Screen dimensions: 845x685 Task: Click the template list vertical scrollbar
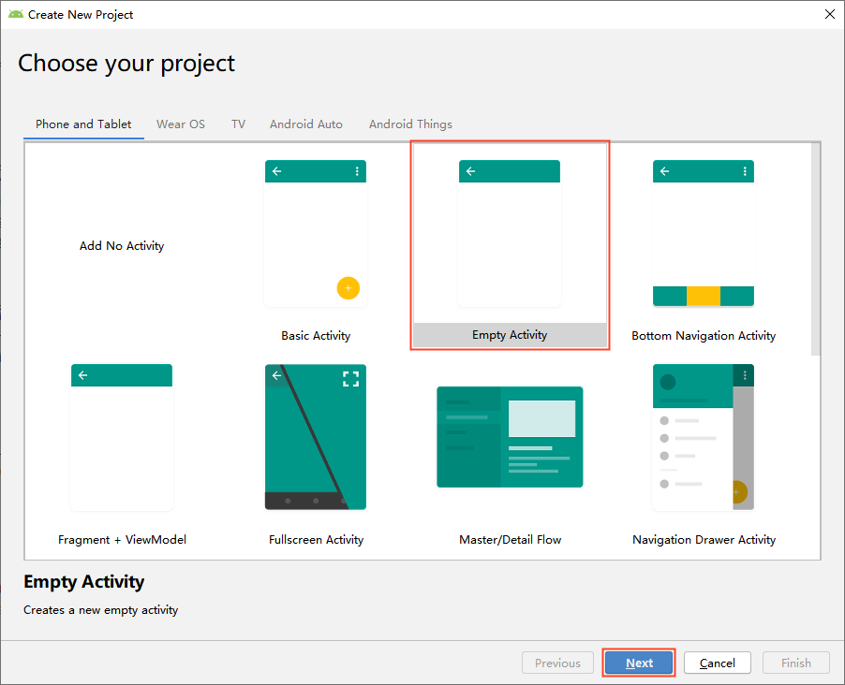click(815, 249)
